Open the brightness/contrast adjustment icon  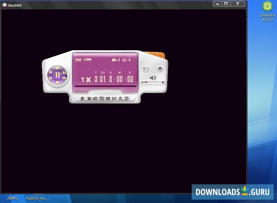click(x=83, y=99)
